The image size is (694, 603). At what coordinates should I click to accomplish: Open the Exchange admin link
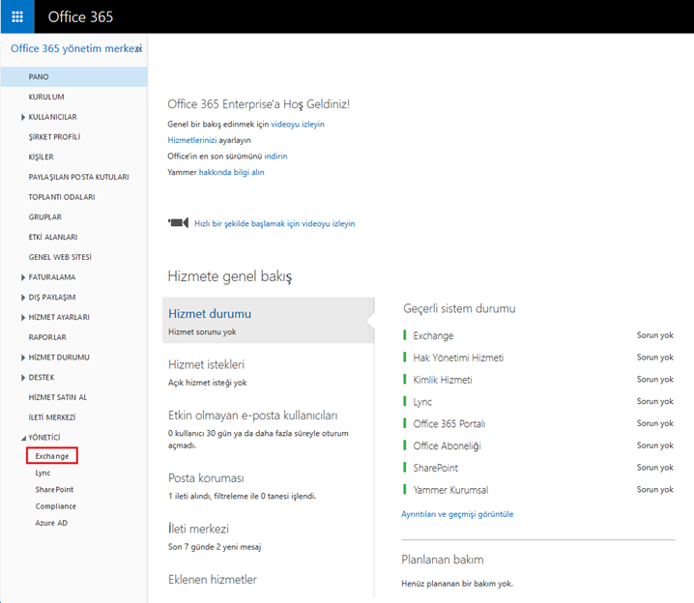[52, 456]
